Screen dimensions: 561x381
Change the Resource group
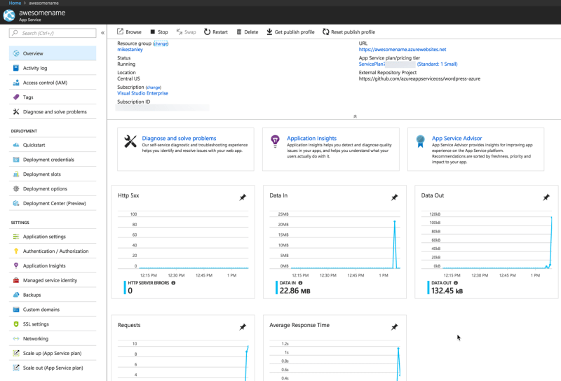click(x=161, y=43)
